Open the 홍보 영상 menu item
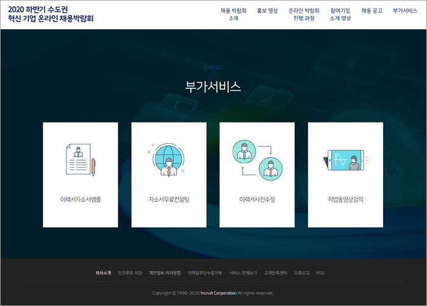 coord(267,10)
